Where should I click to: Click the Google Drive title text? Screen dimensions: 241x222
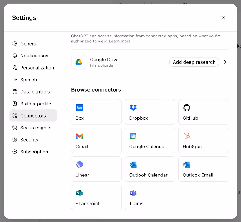click(104, 60)
